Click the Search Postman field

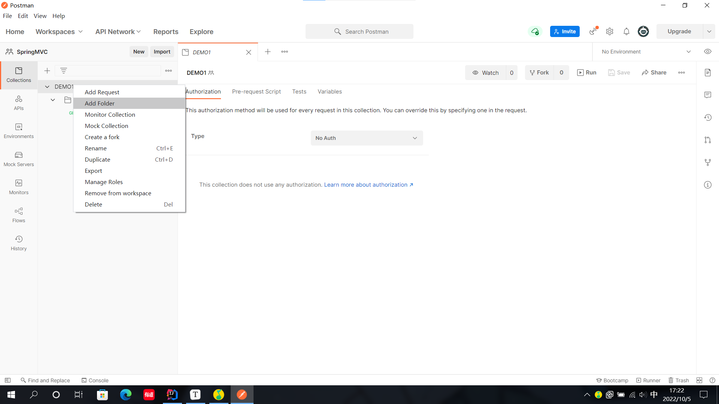(359, 32)
